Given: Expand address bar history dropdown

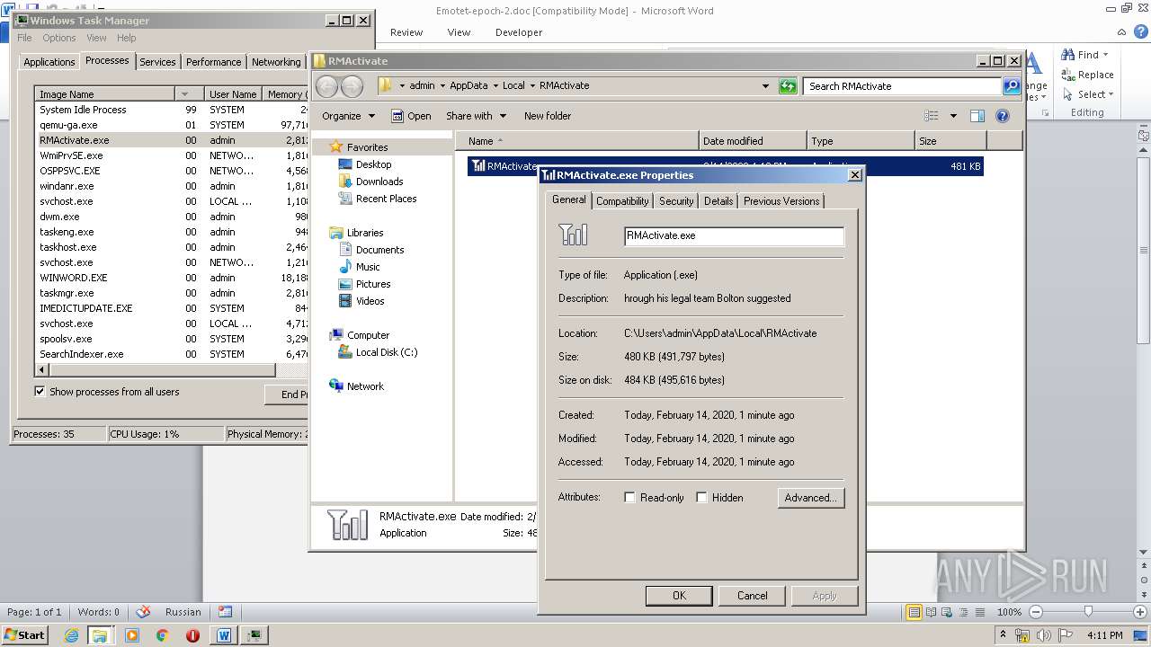Looking at the screenshot, I should [x=765, y=86].
